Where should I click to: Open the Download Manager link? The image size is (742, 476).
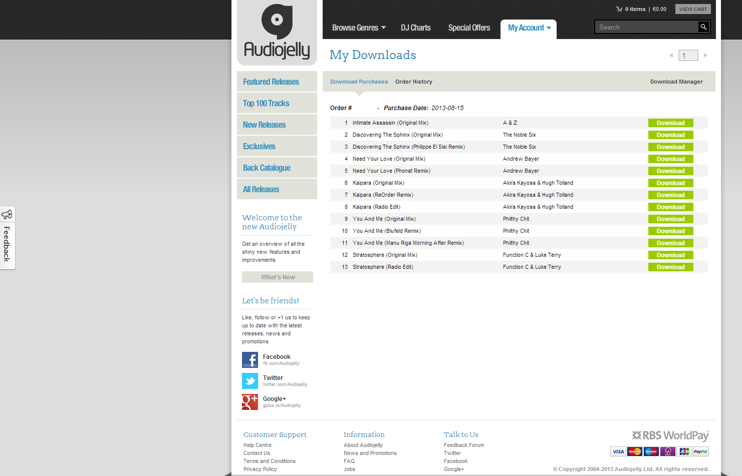click(676, 82)
